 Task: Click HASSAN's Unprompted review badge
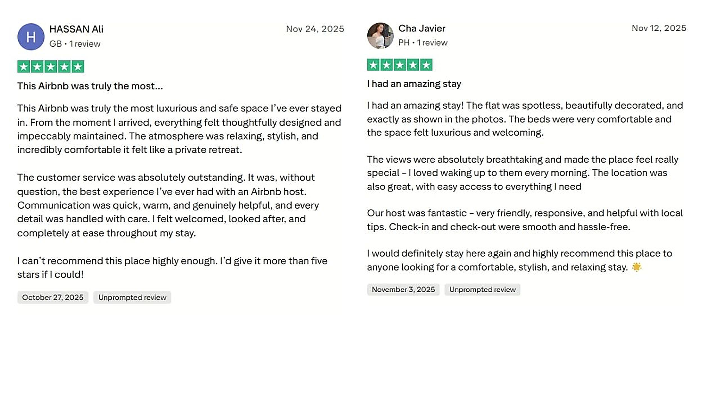(x=132, y=297)
